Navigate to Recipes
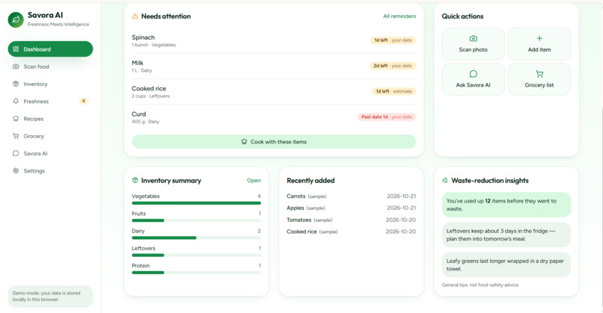The height and width of the screenshot is (313, 603). [50, 119]
